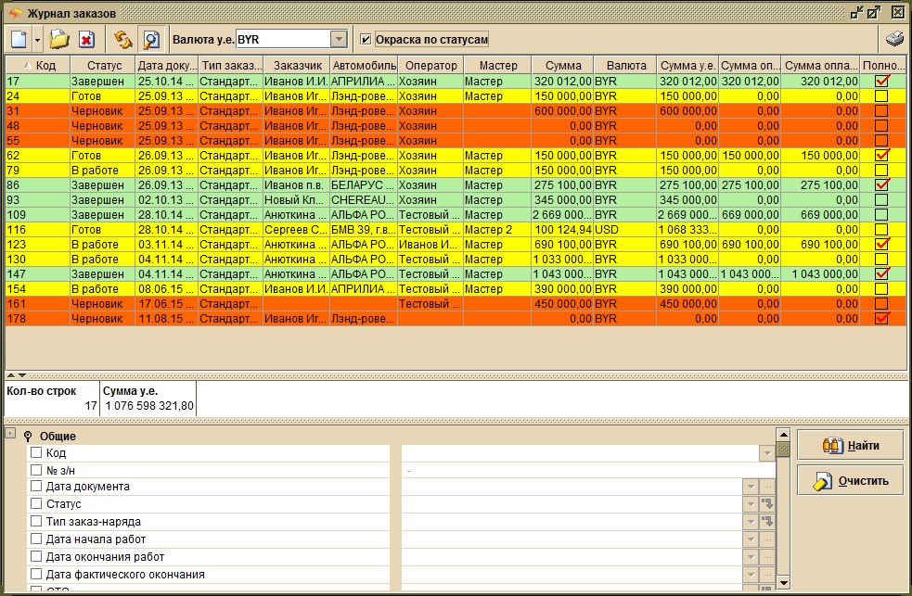Open the Дата окончания работ filter dropdown arrow
This screenshot has height=596, width=912.
point(751,557)
